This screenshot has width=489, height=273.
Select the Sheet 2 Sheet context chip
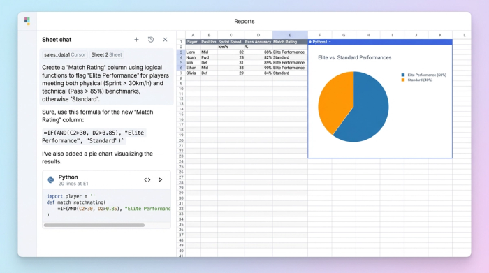[106, 54]
